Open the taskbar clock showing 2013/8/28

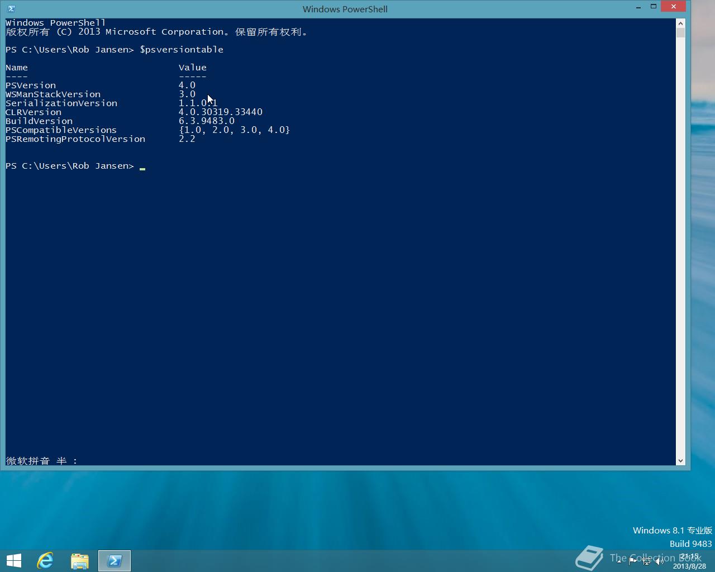coord(689,561)
